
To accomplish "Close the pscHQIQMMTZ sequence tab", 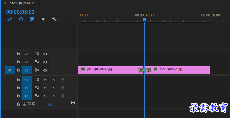I will tap(5, 3).
